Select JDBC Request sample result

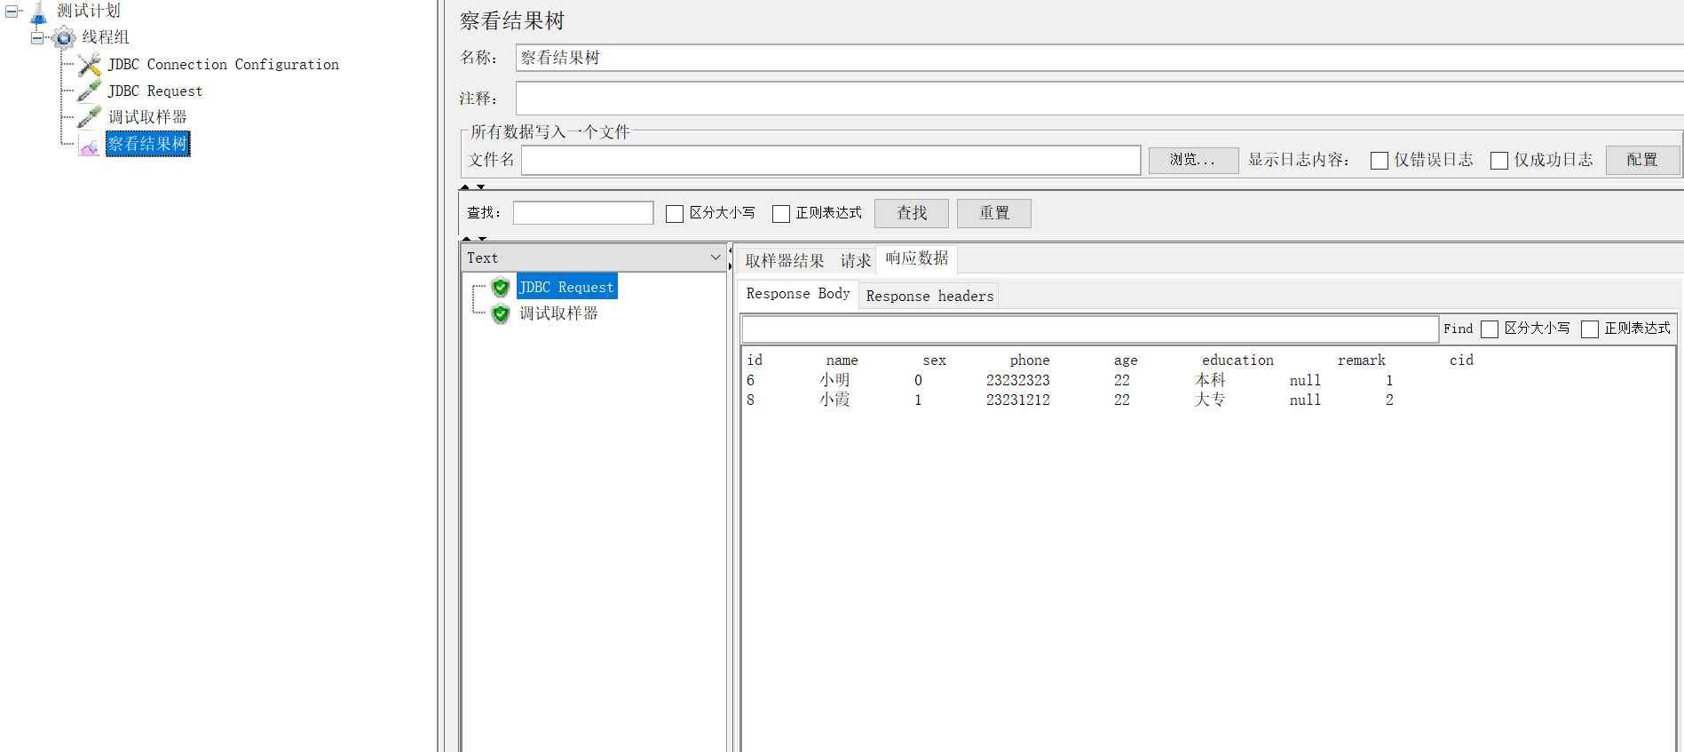click(566, 287)
